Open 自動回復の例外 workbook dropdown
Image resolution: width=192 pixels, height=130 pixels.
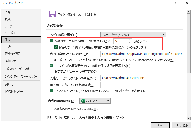(95, 101)
